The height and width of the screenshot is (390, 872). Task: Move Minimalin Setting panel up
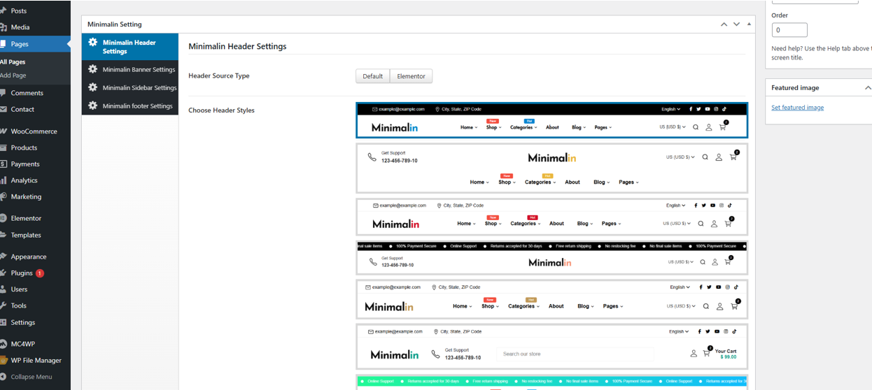coord(724,24)
